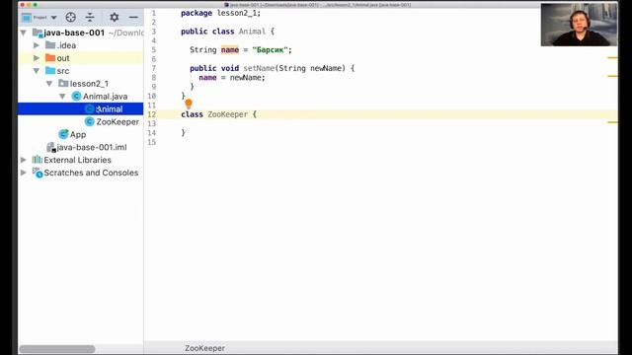The image size is (632, 355).
Task: Click the App runnable class icon
Action: point(63,134)
